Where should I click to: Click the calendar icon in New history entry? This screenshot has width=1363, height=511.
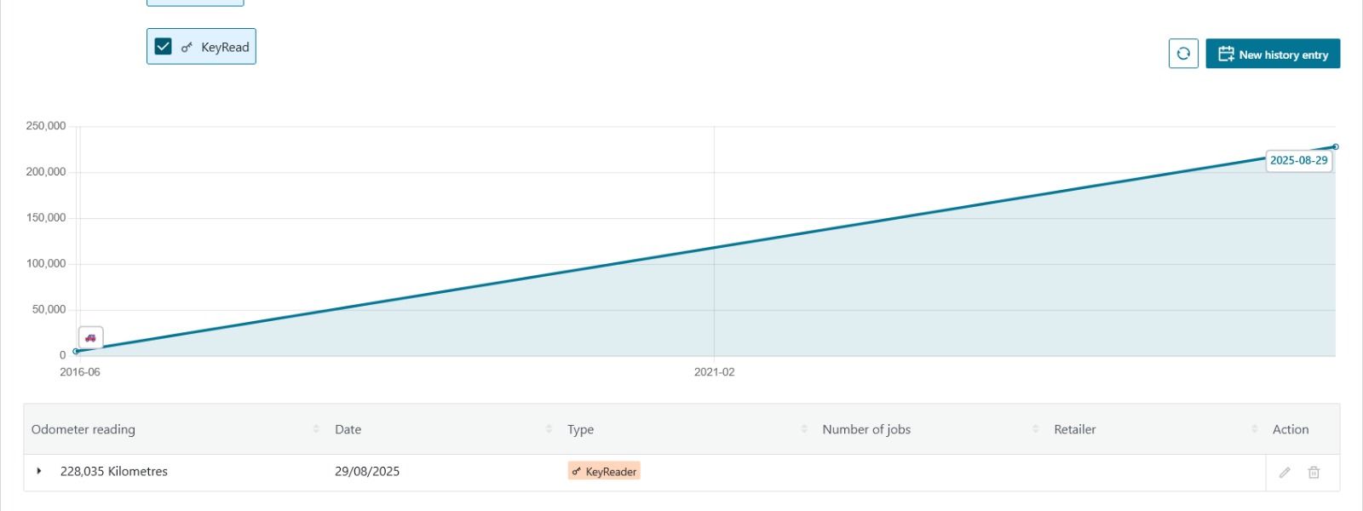tap(1226, 54)
